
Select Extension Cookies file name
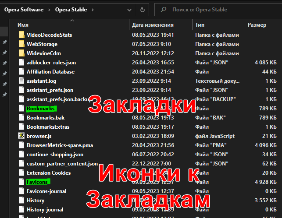[x=49, y=173]
